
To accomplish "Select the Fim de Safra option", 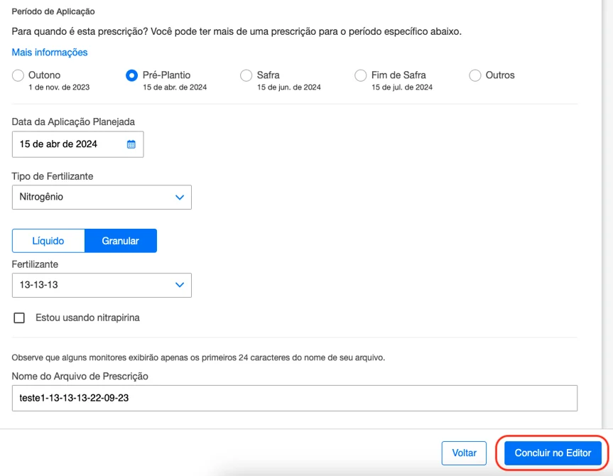I will pyautogui.click(x=360, y=75).
